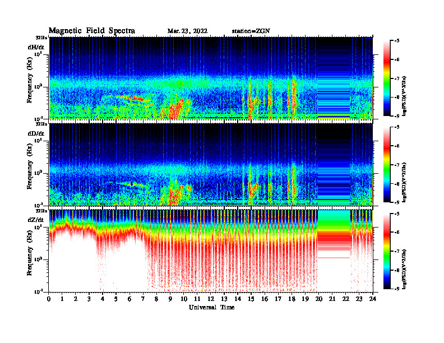Click the -5 tick on dH/dt colorbar
444x343 pixels.
(396, 41)
